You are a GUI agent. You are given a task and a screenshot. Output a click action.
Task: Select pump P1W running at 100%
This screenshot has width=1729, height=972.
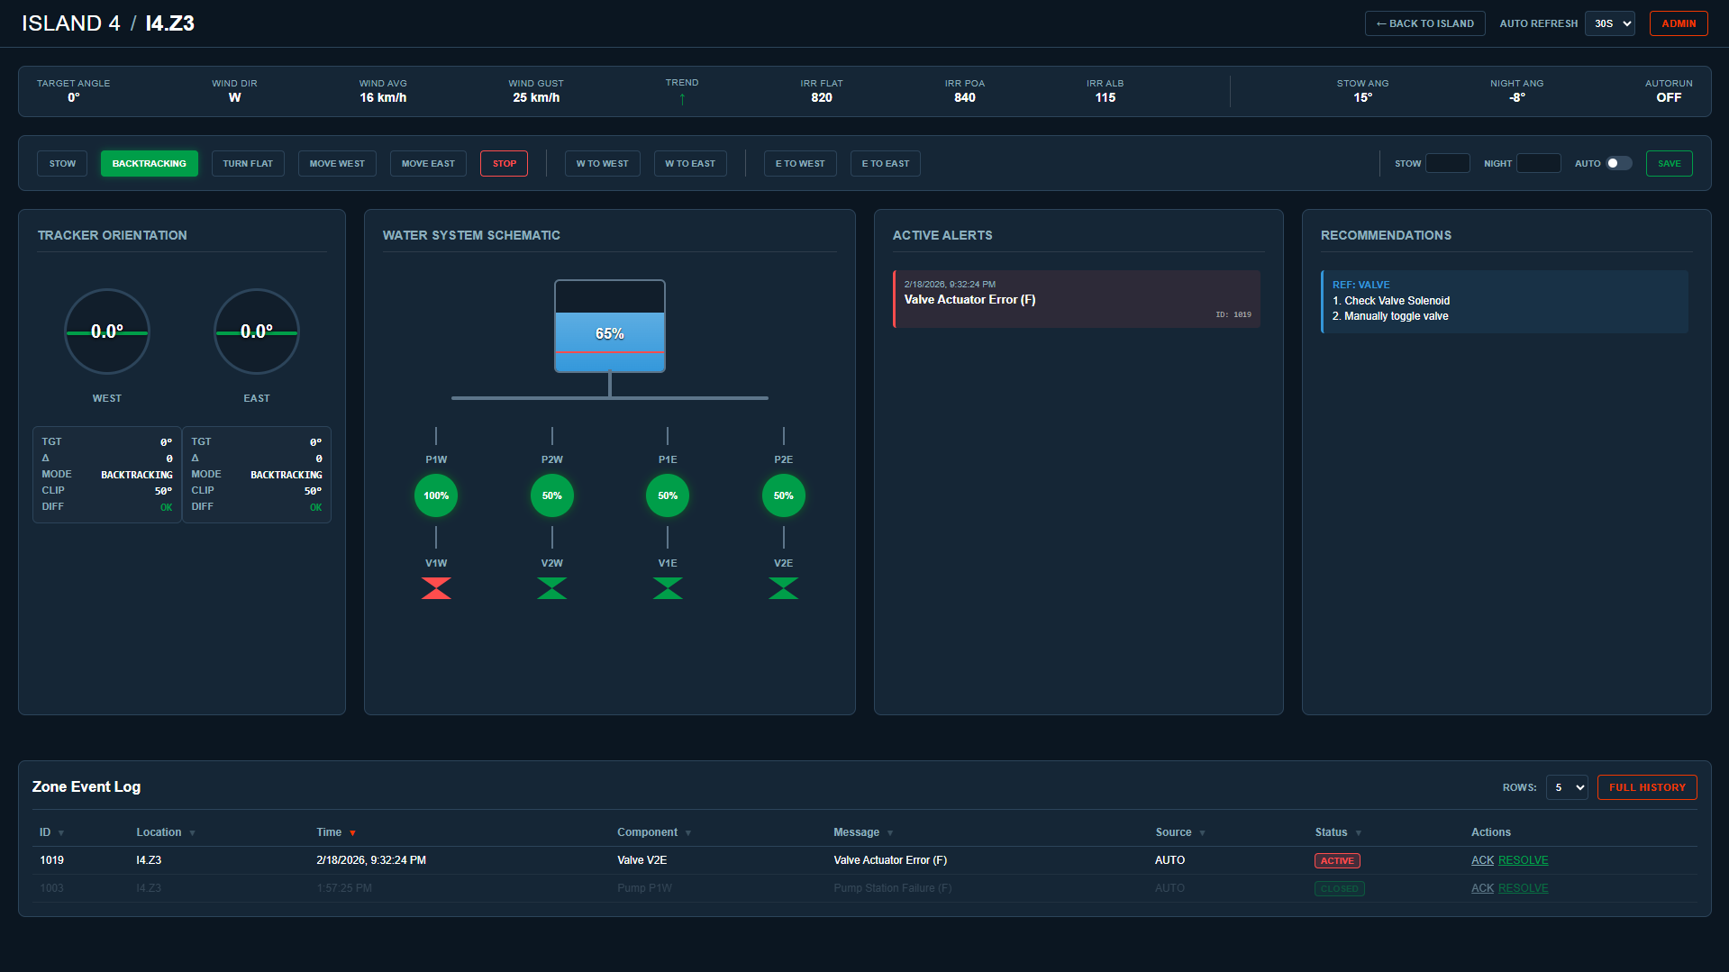pos(436,495)
